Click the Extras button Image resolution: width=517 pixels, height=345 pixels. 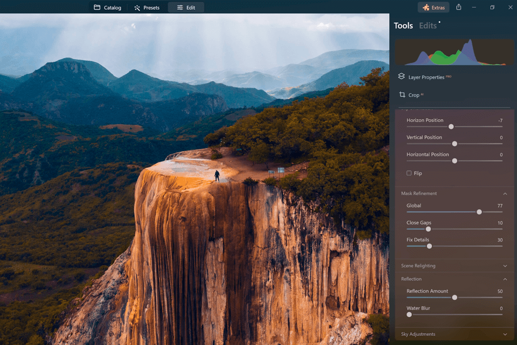[x=434, y=7]
